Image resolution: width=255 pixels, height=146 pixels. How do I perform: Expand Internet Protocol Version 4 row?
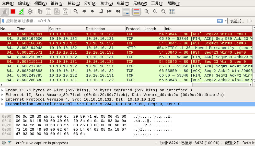pos(2,99)
